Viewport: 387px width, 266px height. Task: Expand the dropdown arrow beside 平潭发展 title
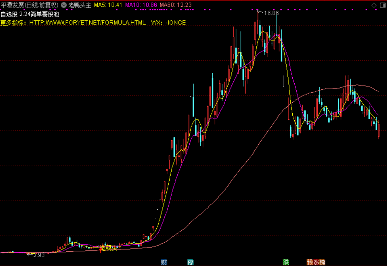(63, 5)
